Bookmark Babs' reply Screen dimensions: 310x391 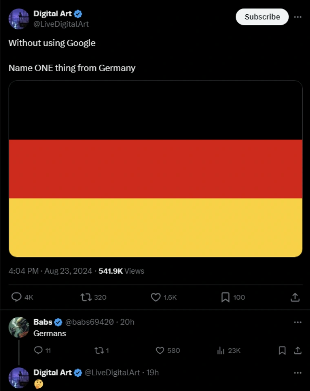282,351
